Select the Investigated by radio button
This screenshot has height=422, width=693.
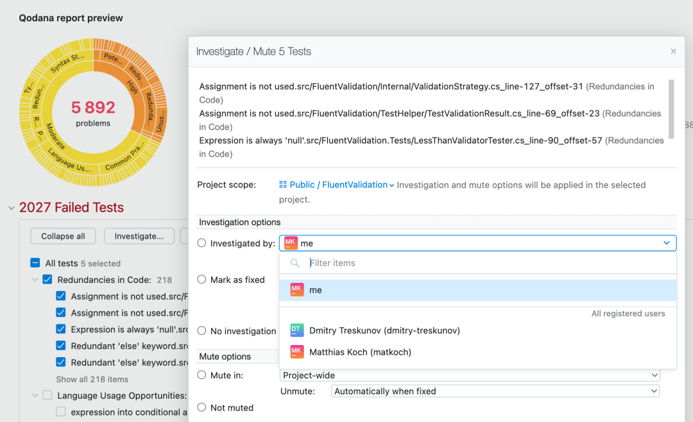point(201,243)
